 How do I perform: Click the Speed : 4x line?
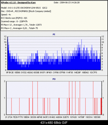coord(6,15)
